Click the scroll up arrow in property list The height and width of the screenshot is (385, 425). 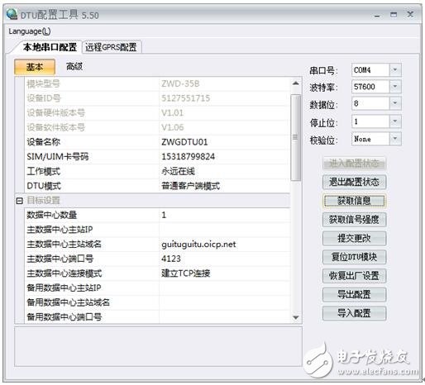(296, 83)
